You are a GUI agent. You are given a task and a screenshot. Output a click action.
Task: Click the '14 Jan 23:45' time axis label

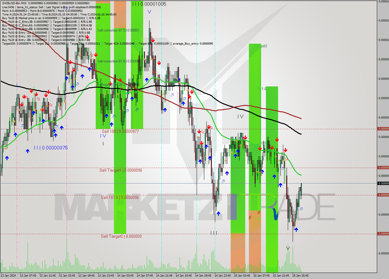pyautogui.click(x=222, y=276)
